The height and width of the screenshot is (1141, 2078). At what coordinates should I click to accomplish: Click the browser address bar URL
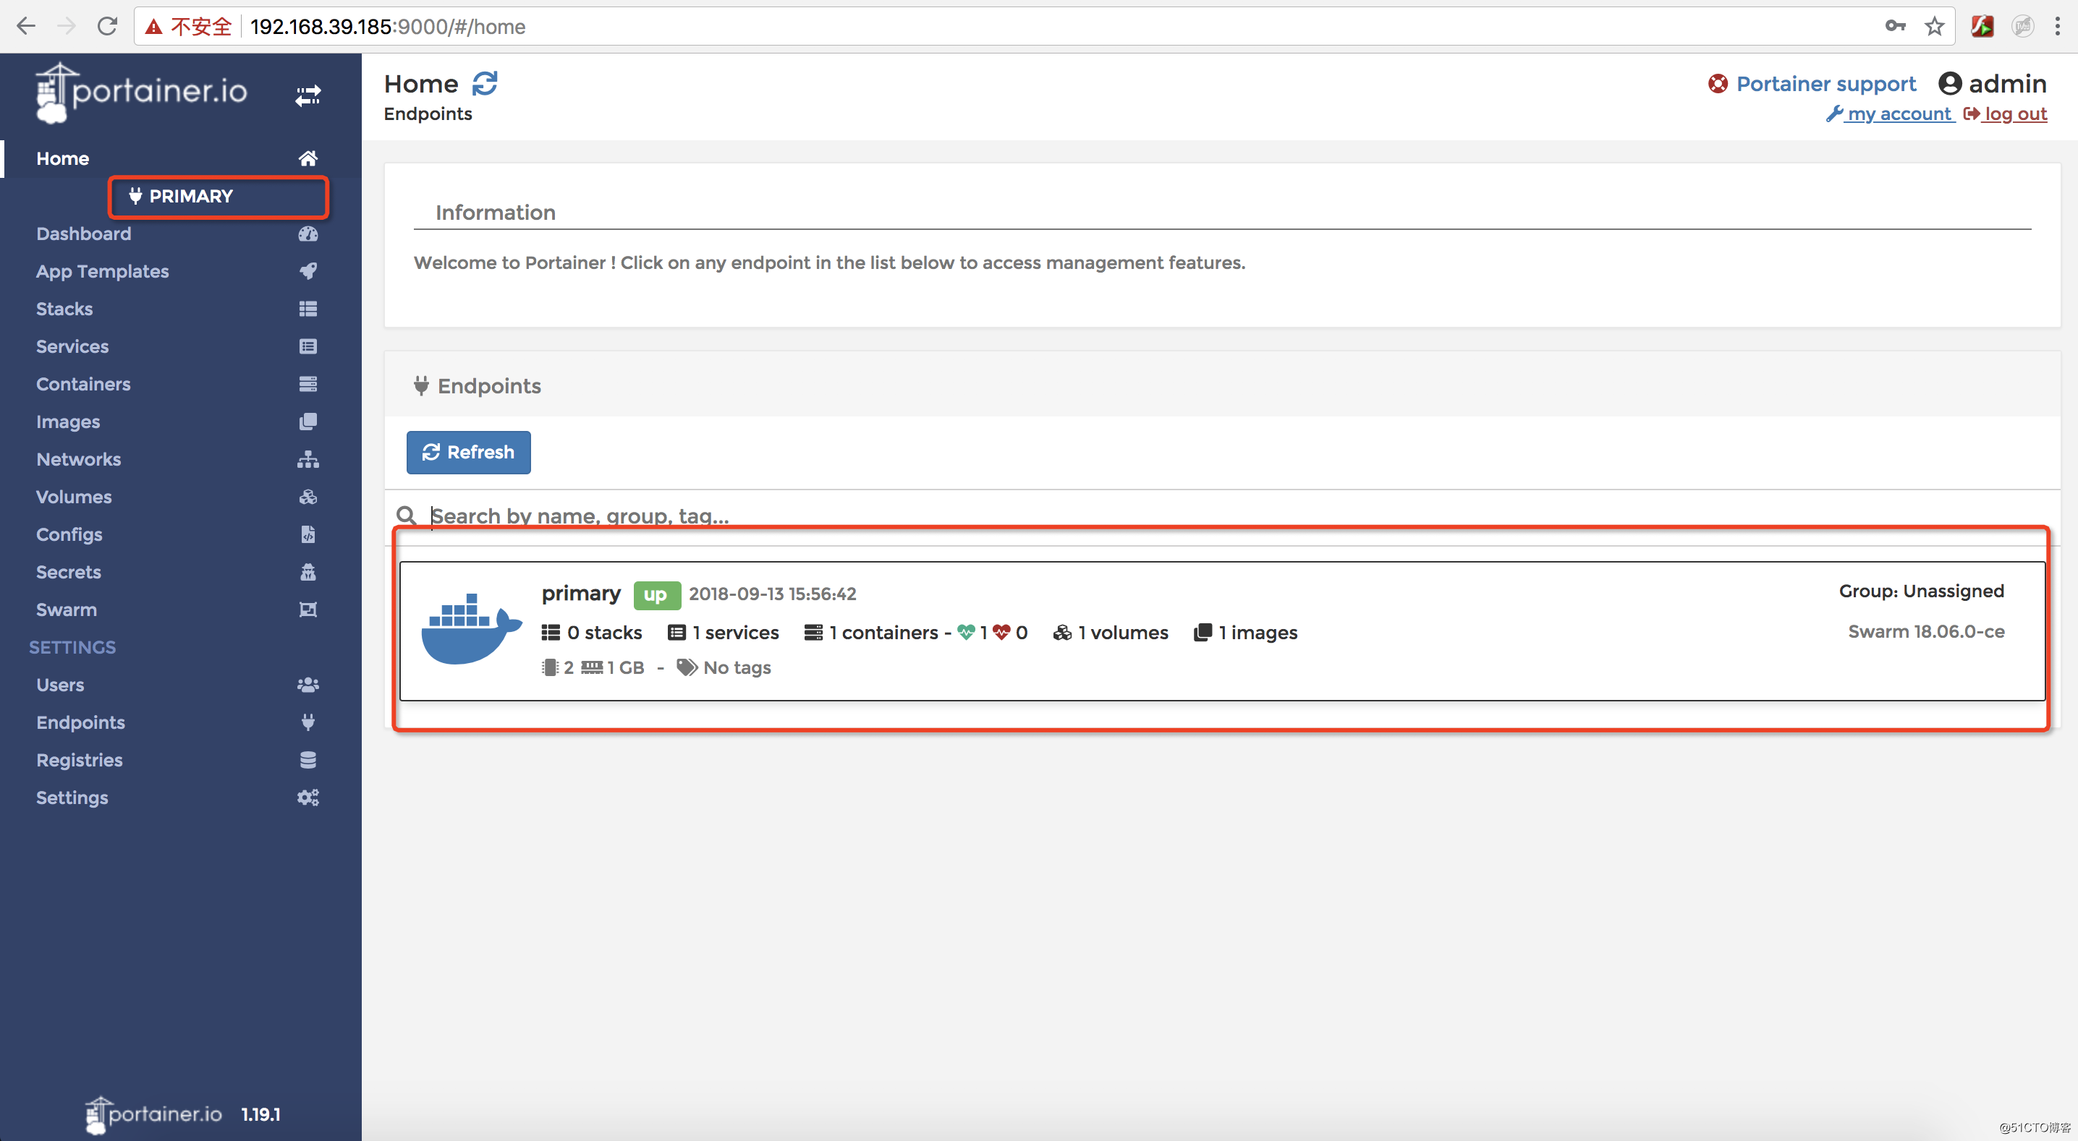387,27
